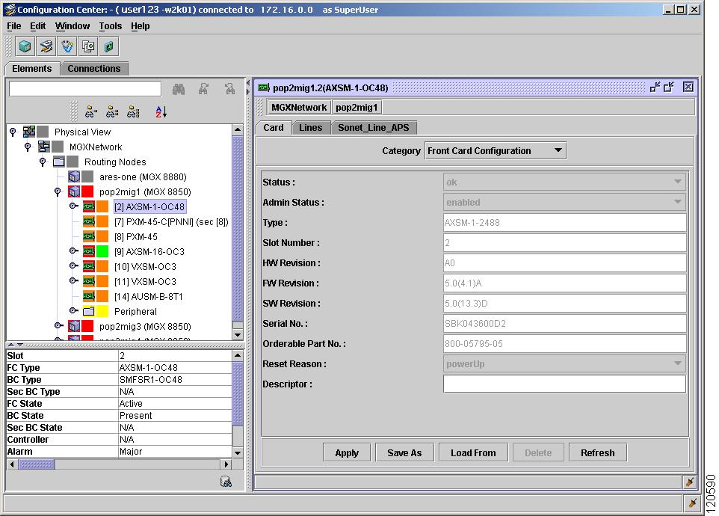This screenshot has width=719, height=516.
Task: Click the card icon beside [9] AXSM-16-OC3
Action: click(x=89, y=252)
